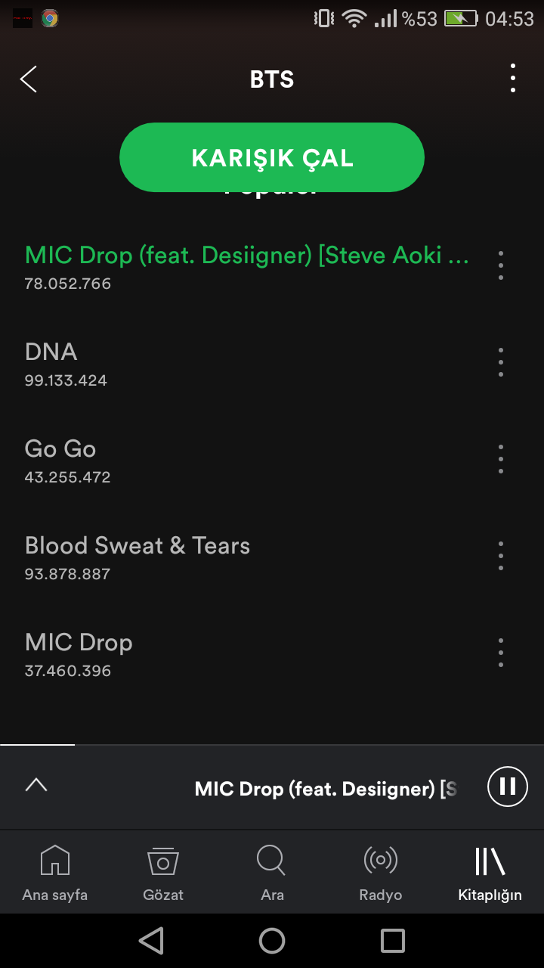Image resolution: width=544 pixels, height=968 pixels.
Task: Open options for the Go Go track
Action: (x=500, y=459)
